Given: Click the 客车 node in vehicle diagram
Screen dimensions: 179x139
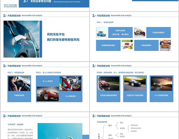Looking at the screenshot, I should pos(110,126).
